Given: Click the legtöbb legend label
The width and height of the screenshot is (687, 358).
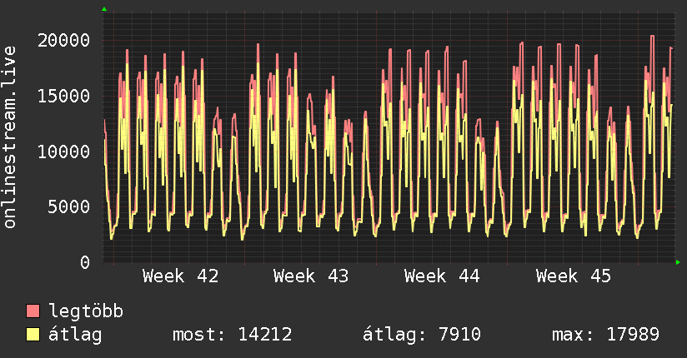Looking at the screenshot, I should 86,311.
